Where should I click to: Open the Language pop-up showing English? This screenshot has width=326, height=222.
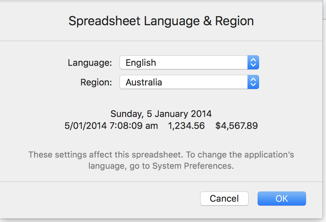pyautogui.click(x=184, y=63)
